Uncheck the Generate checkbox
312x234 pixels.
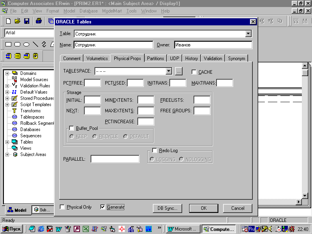click(x=103, y=207)
